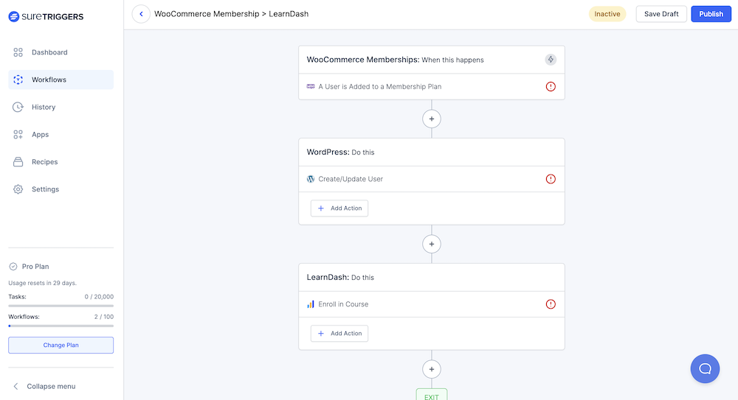Viewport: 738px width, 400px height.
Task: Add a step below the WordPress card
Action: (432, 244)
